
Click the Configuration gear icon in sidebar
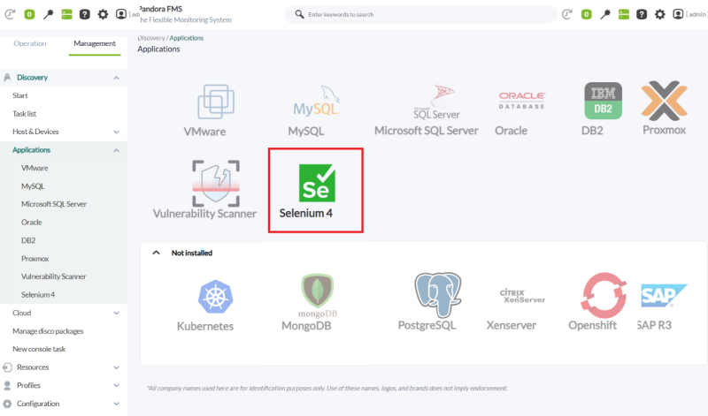pyautogui.click(x=7, y=404)
